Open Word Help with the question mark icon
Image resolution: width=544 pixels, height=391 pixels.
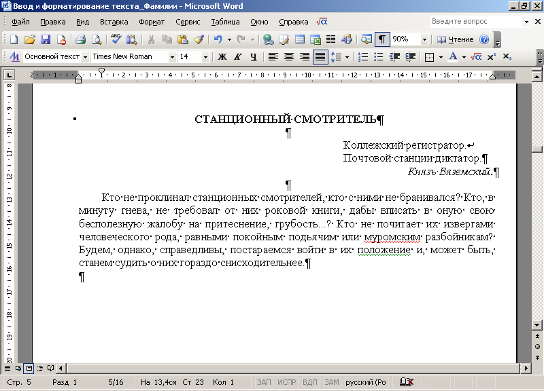(x=484, y=39)
